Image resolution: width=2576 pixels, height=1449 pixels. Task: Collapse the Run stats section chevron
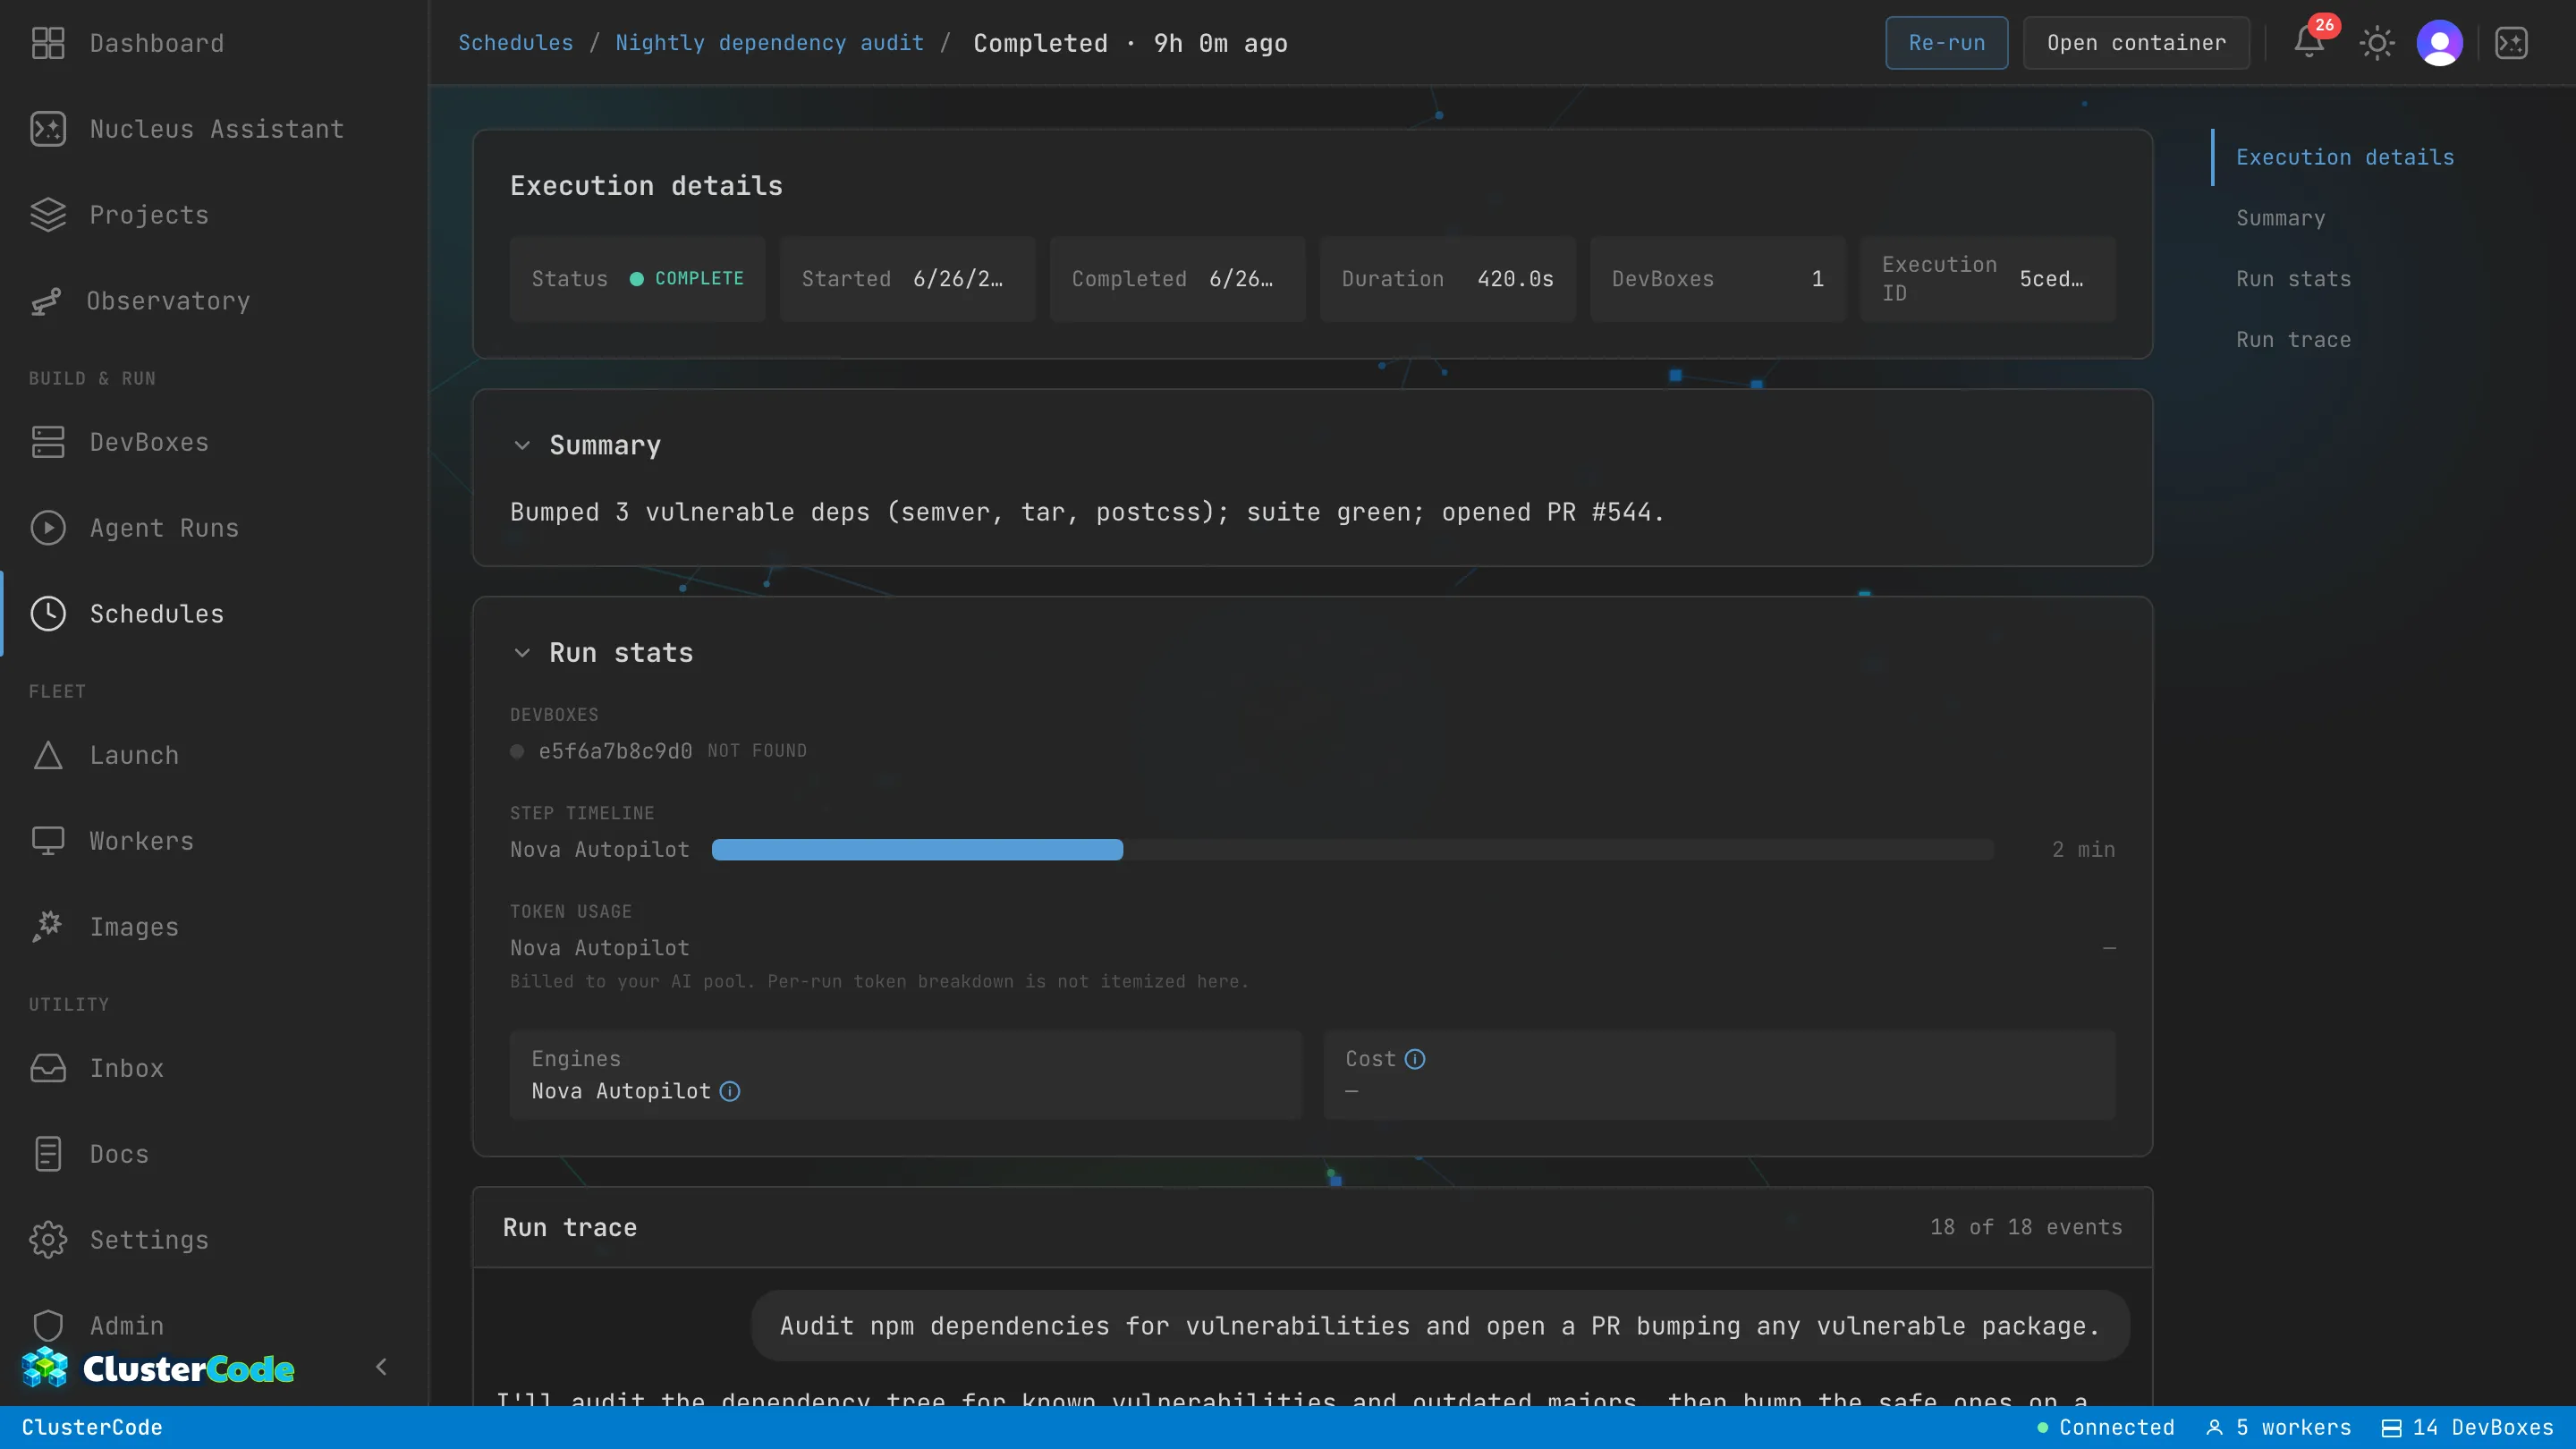[x=522, y=653]
